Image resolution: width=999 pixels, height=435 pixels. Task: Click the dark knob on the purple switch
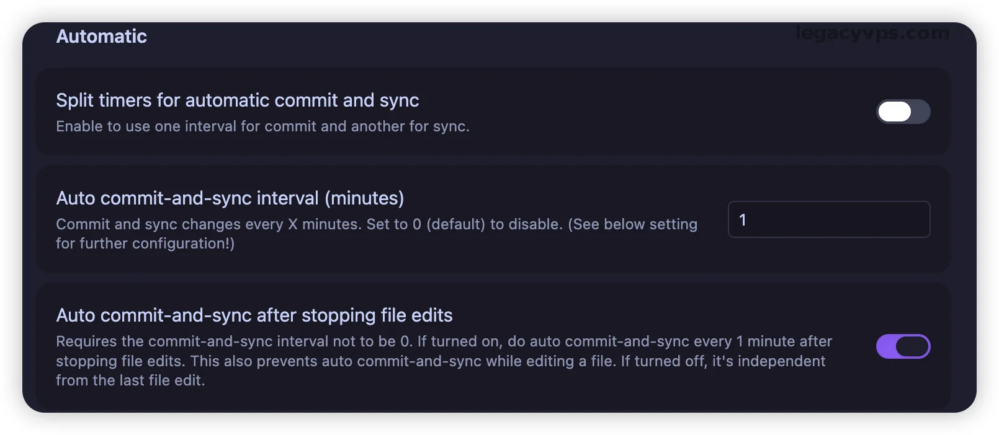click(912, 346)
